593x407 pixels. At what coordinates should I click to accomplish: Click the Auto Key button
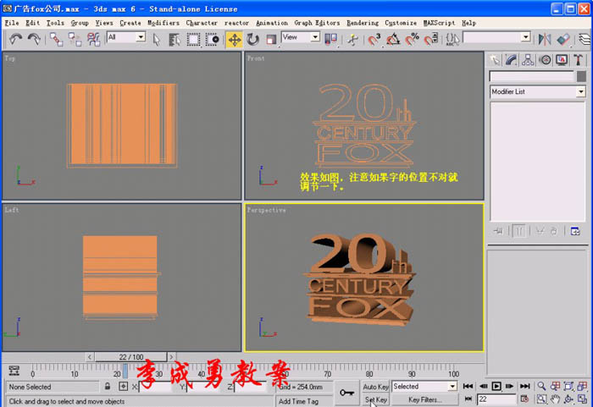coord(375,387)
